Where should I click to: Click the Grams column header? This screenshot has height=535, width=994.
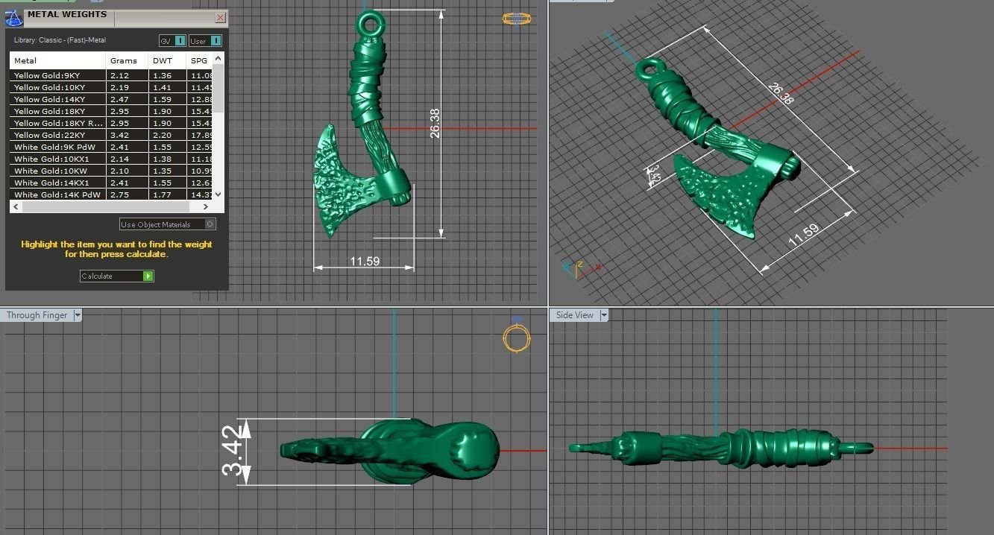coord(124,60)
